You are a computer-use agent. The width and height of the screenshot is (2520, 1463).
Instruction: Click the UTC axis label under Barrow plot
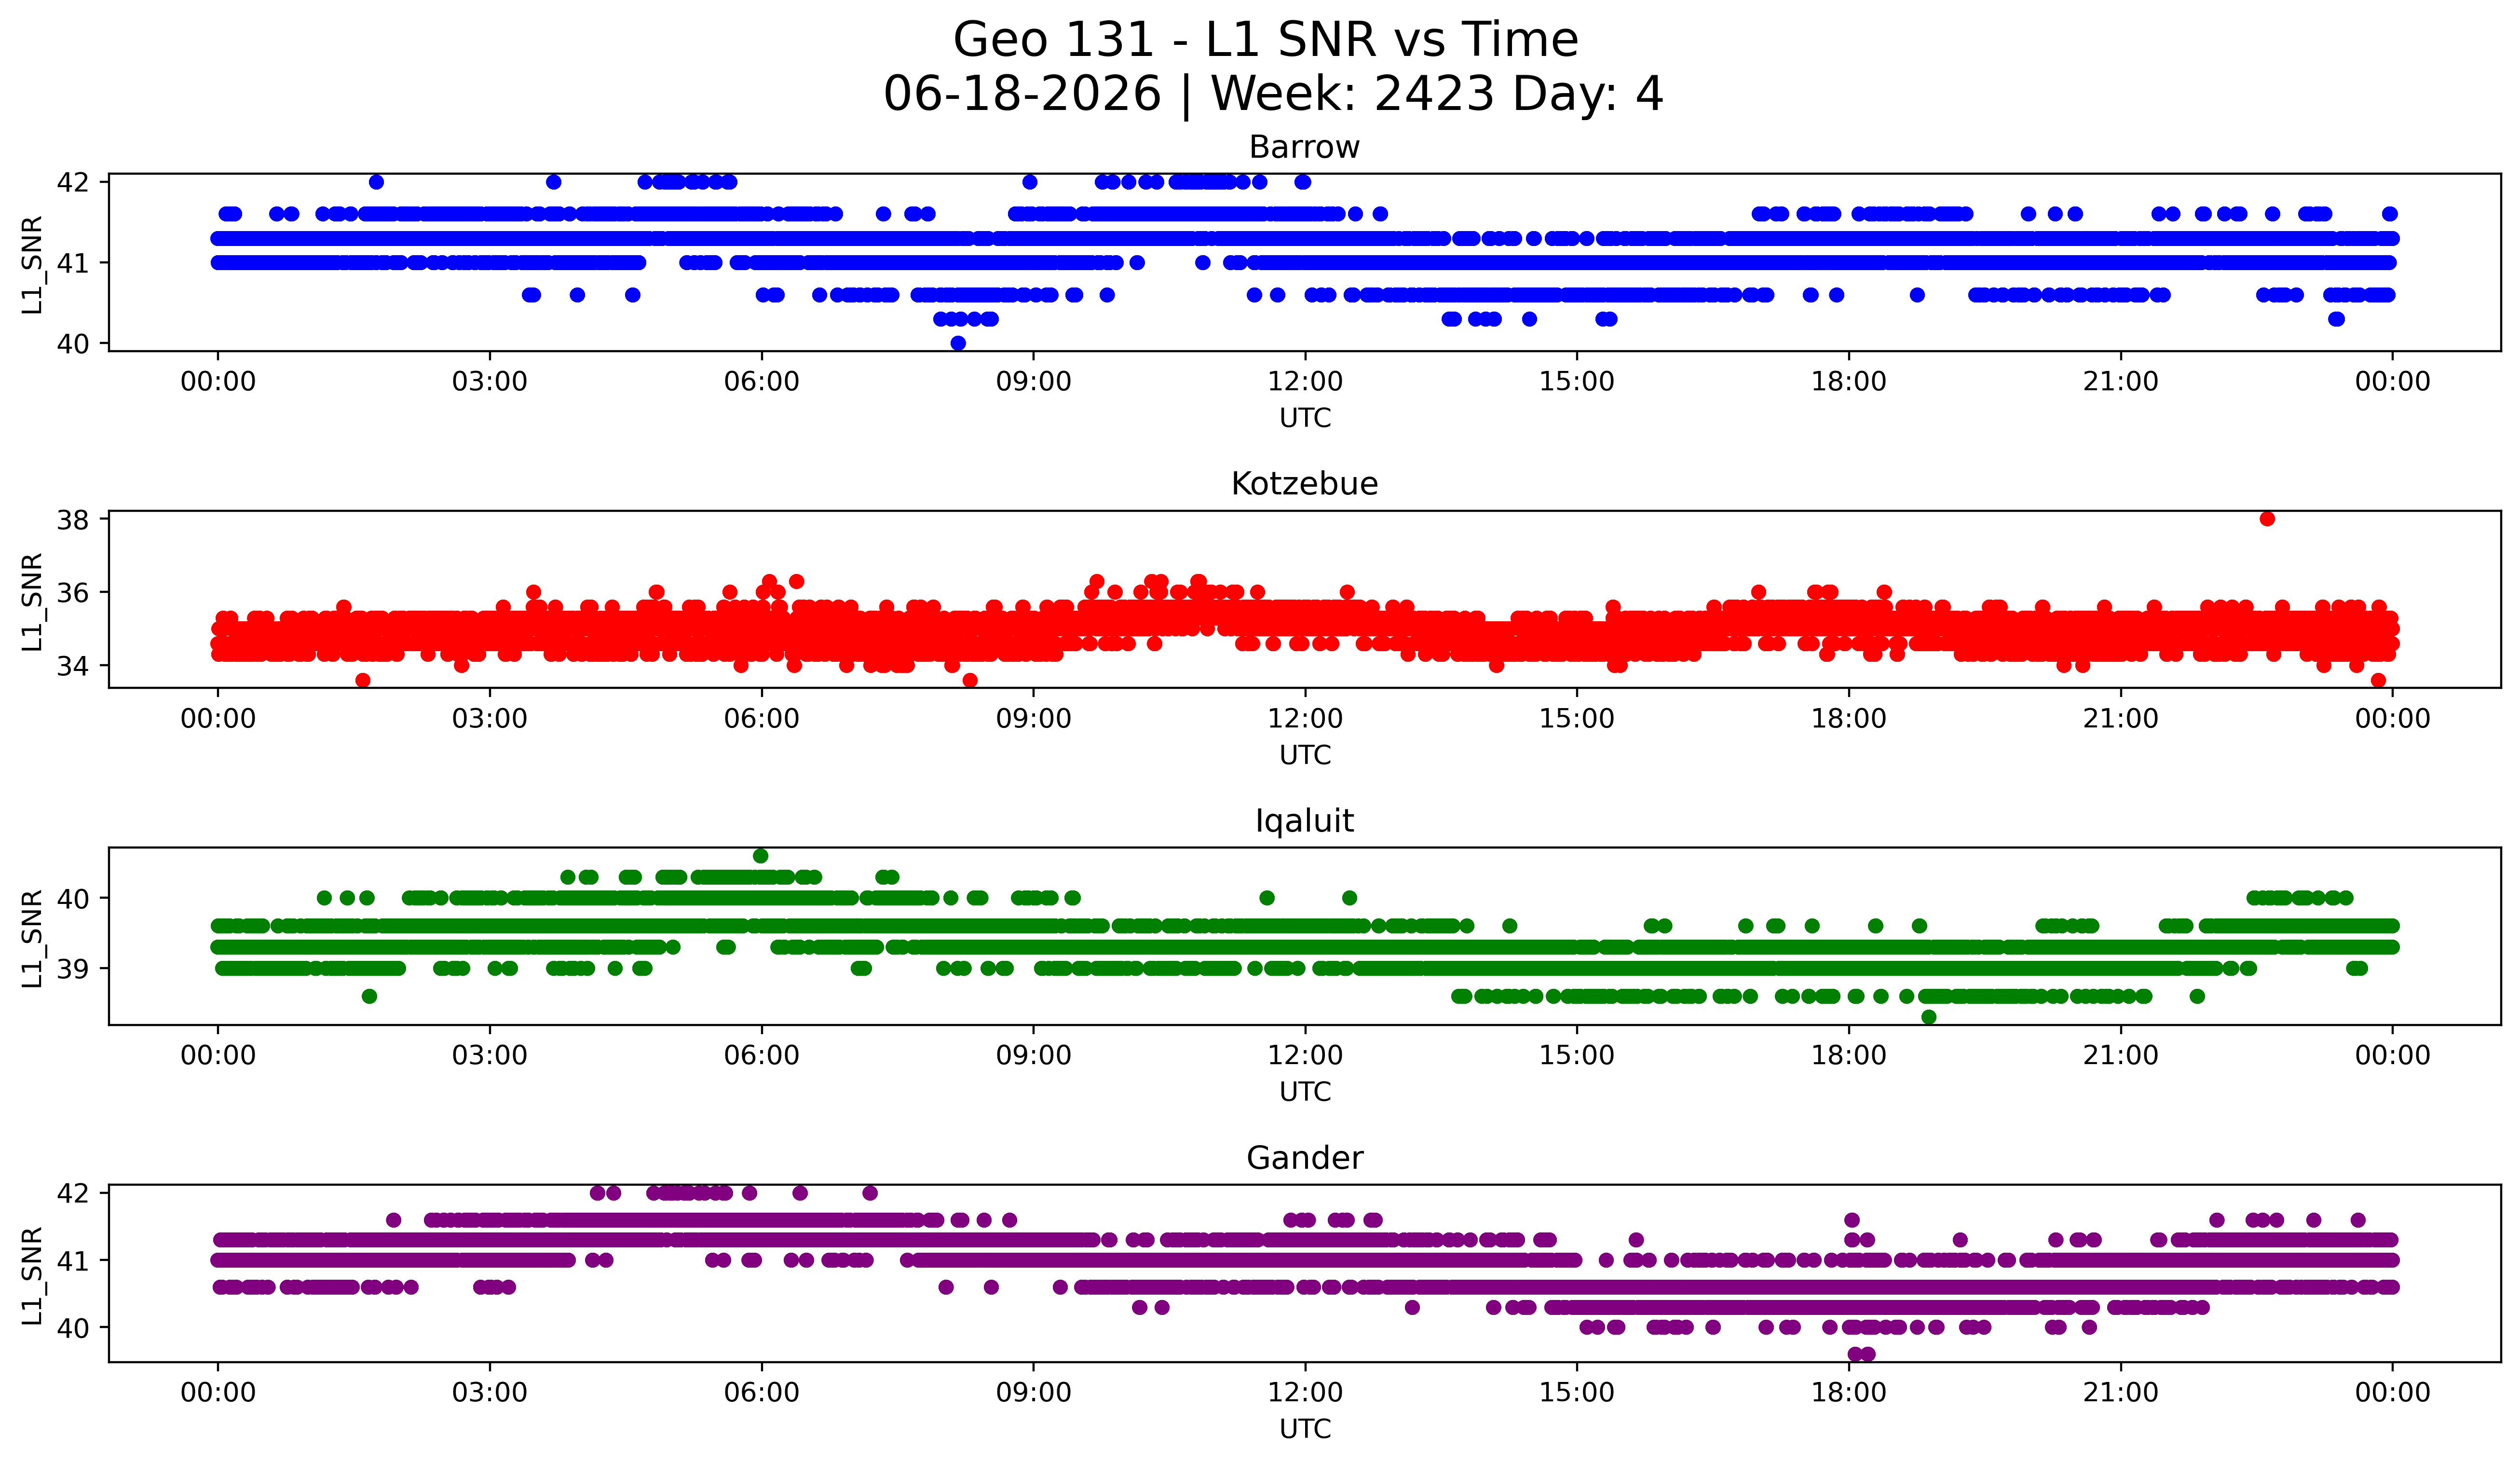1305,418
